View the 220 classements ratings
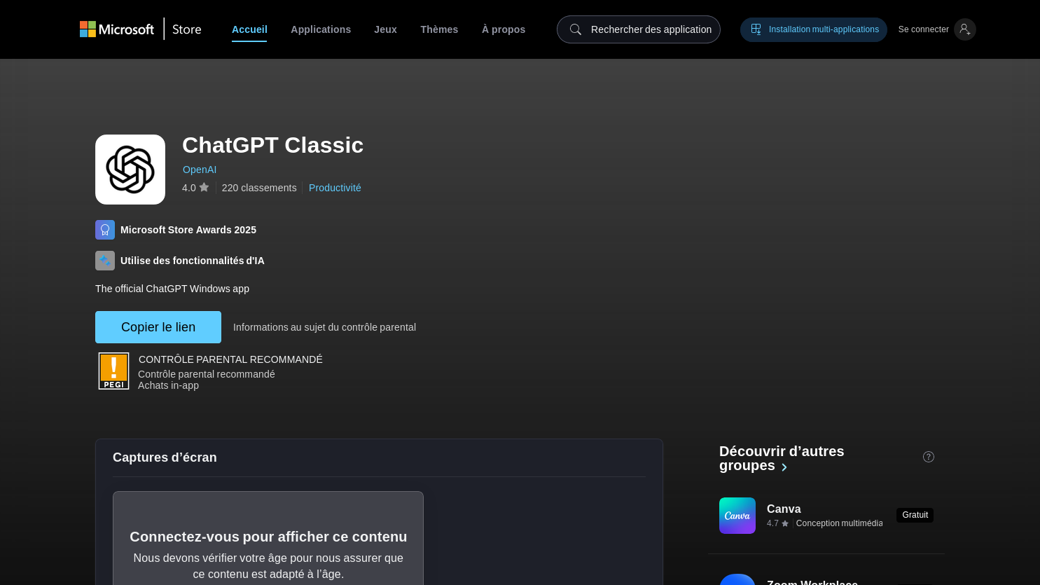This screenshot has width=1040, height=585. [x=259, y=188]
